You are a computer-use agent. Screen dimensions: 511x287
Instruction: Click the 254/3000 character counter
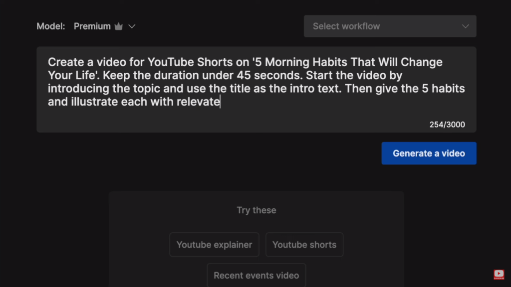click(447, 124)
